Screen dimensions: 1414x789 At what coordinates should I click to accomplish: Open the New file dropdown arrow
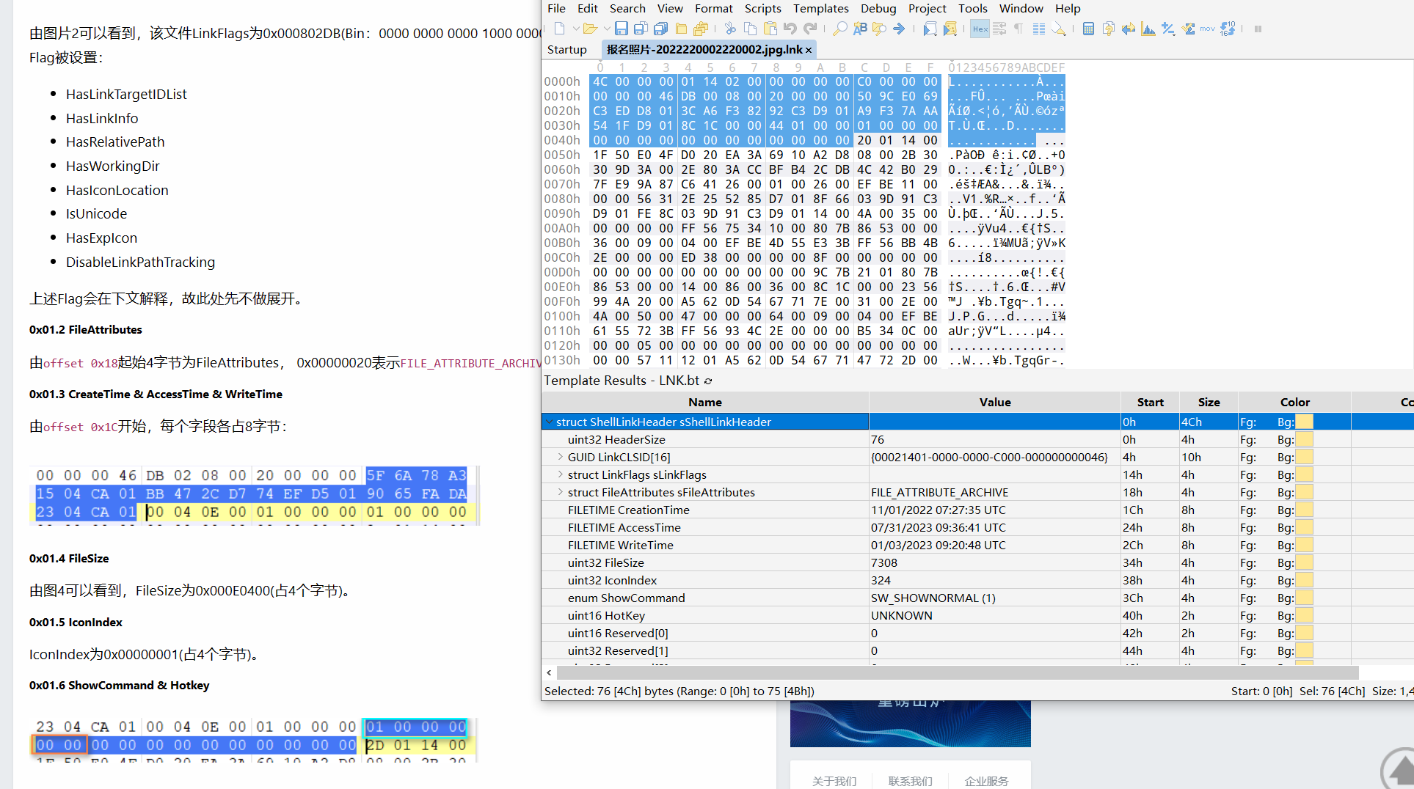coord(575,29)
